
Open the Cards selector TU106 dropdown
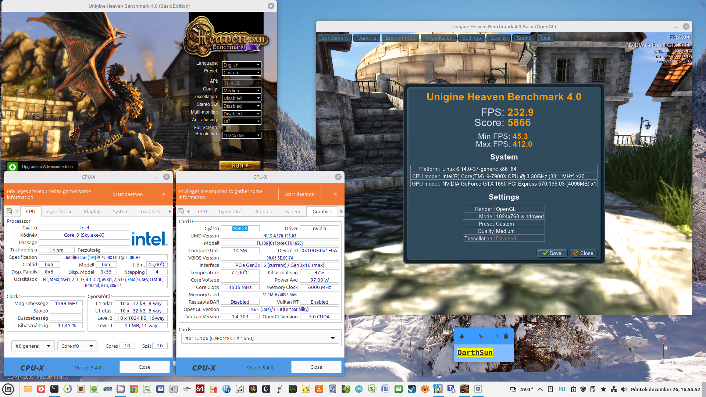coord(260,338)
